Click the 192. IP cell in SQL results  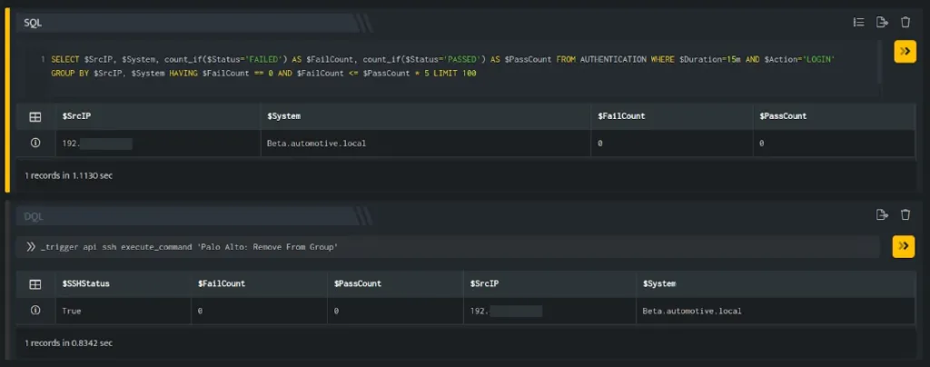(158, 144)
